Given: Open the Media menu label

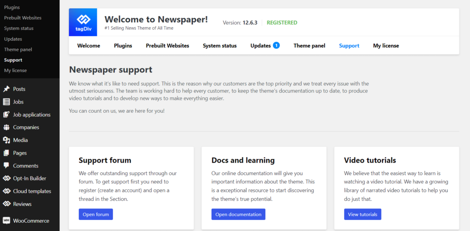Looking at the screenshot, I should (x=20, y=140).
